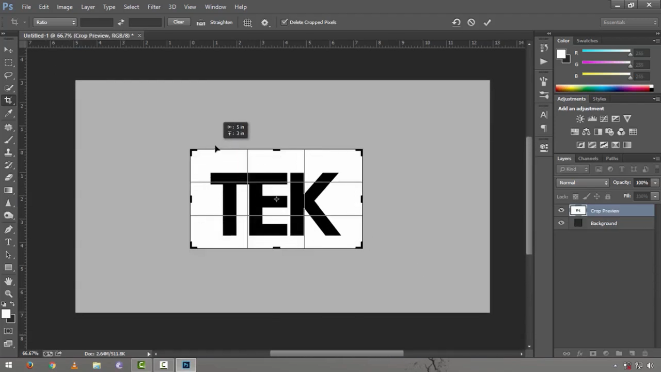
Task: Select the Zoom tool
Action: (x=8, y=293)
